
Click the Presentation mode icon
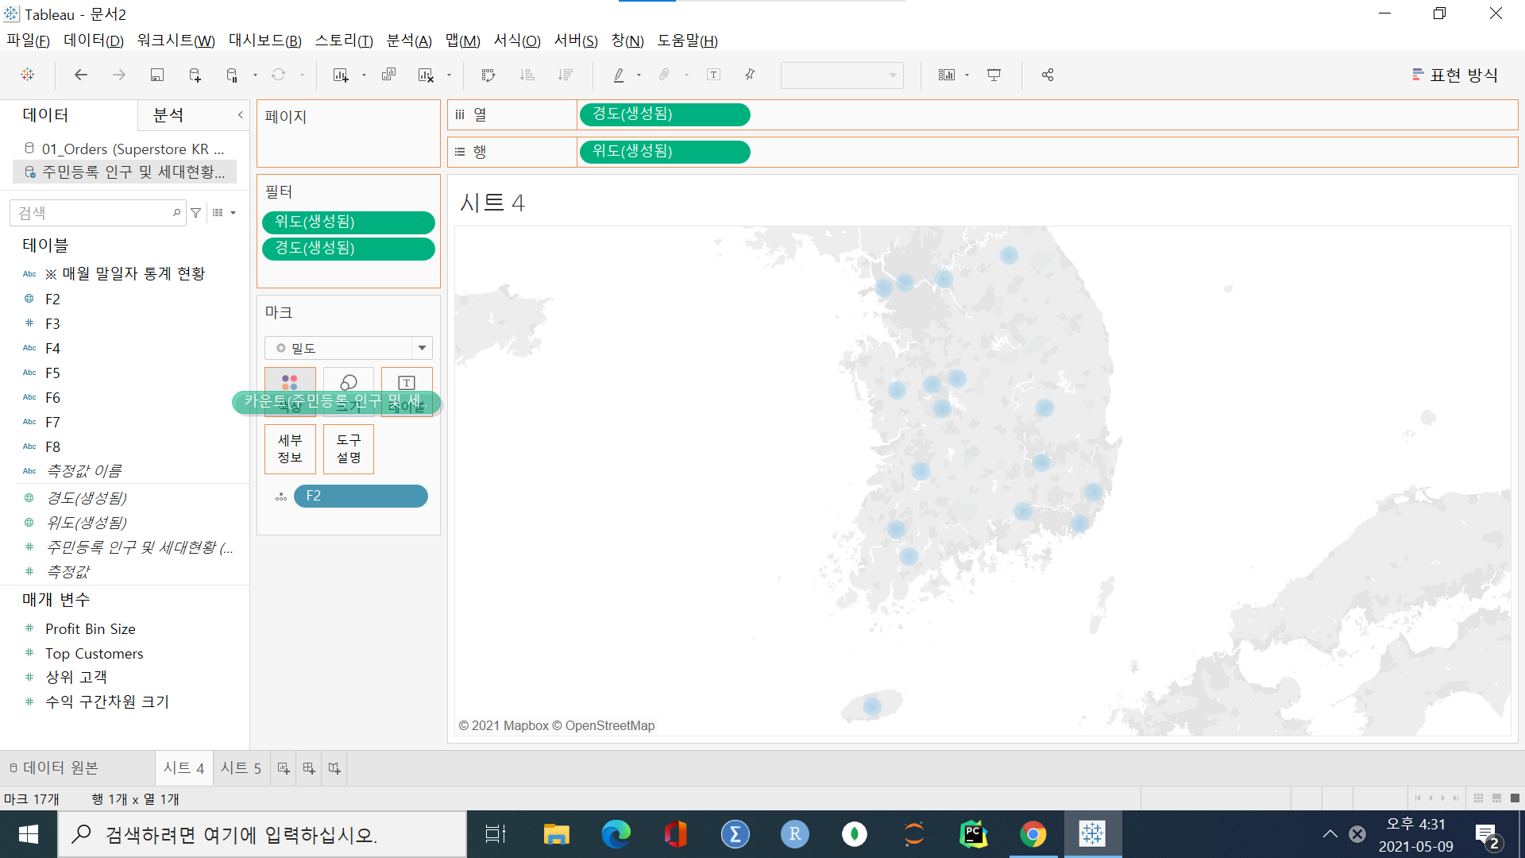[x=994, y=75]
